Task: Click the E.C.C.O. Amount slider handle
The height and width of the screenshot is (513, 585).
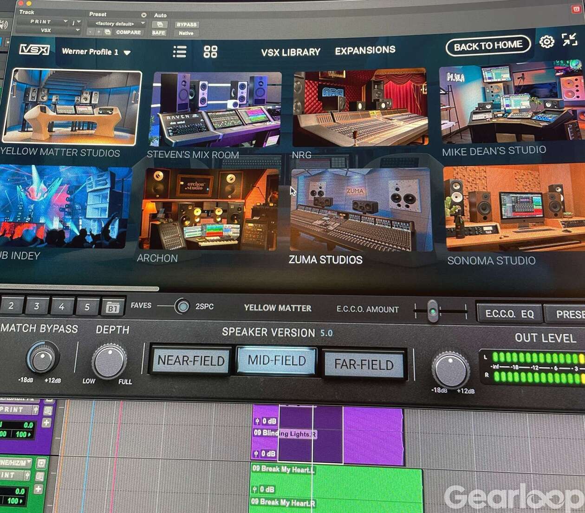Action: [433, 311]
